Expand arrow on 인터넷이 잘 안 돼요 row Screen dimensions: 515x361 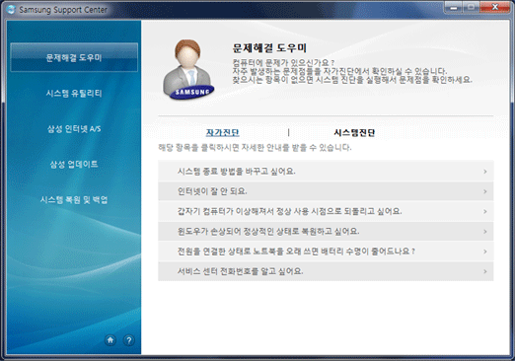pyautogui.click(x=485, y=191)
